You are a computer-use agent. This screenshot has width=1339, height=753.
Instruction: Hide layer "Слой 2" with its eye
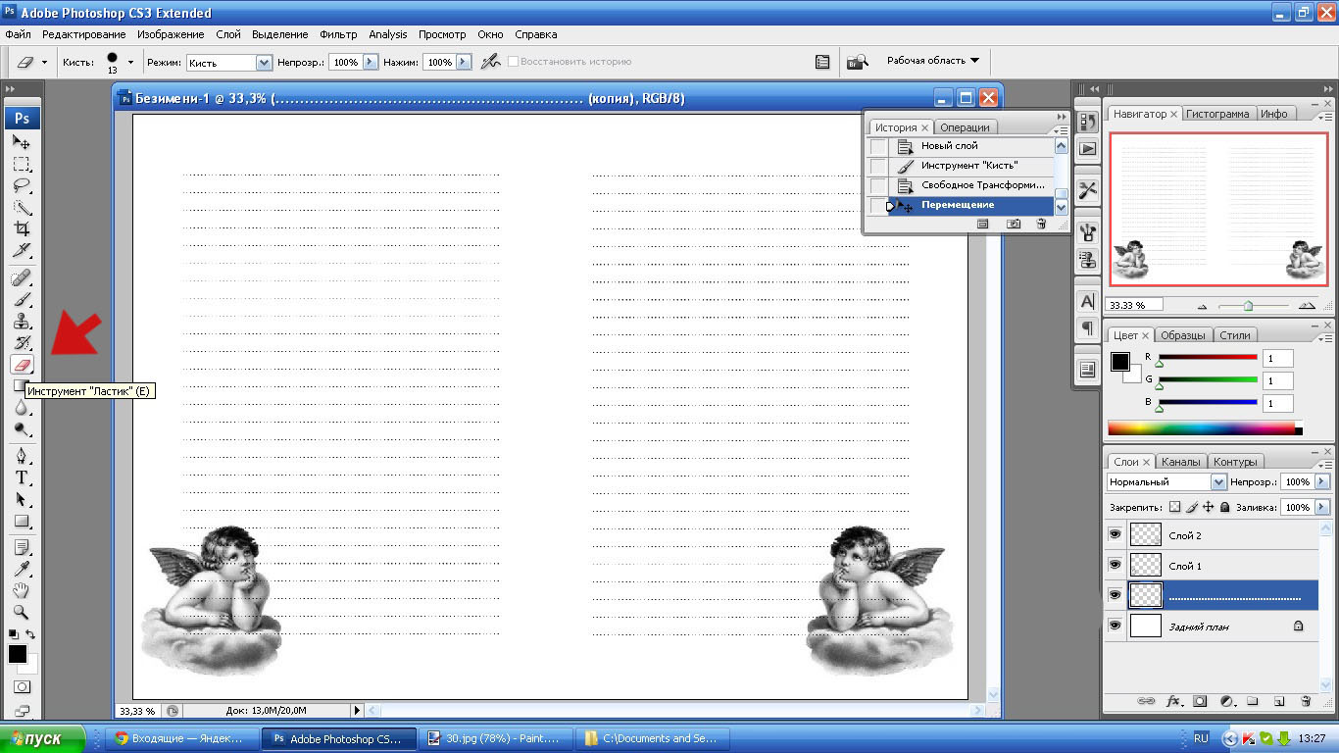point(1115,534)
